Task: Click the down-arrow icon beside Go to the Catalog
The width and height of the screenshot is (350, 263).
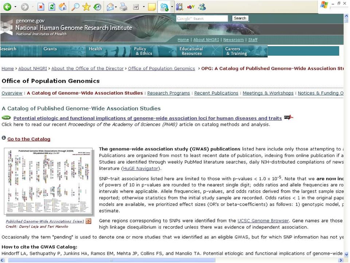Action: (x=4, y=138)
